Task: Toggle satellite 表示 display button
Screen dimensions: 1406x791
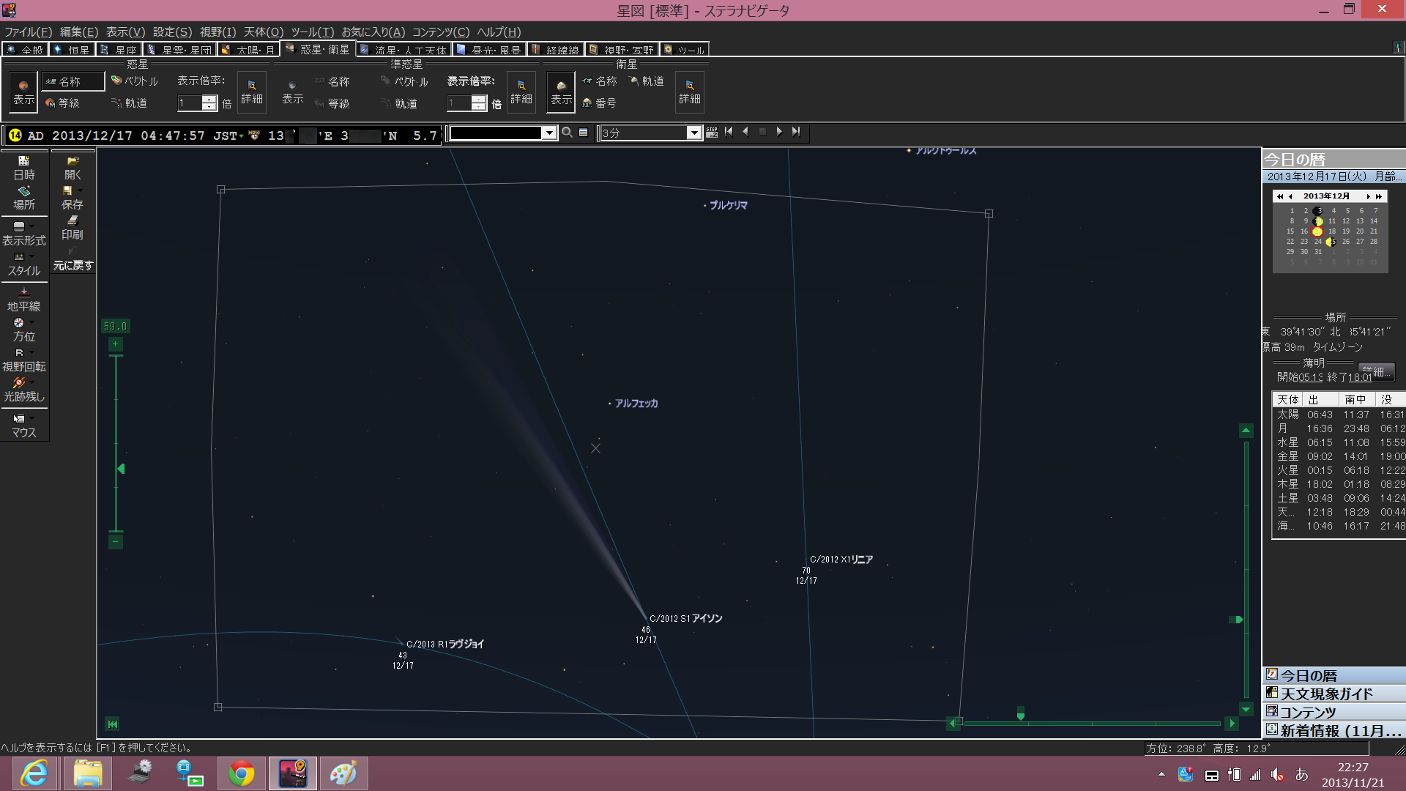Action: coord(561,92)
